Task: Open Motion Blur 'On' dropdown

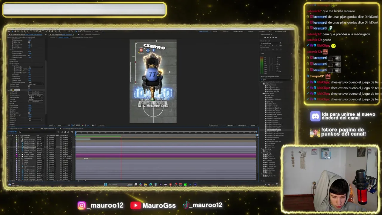Action: point(36,67)
